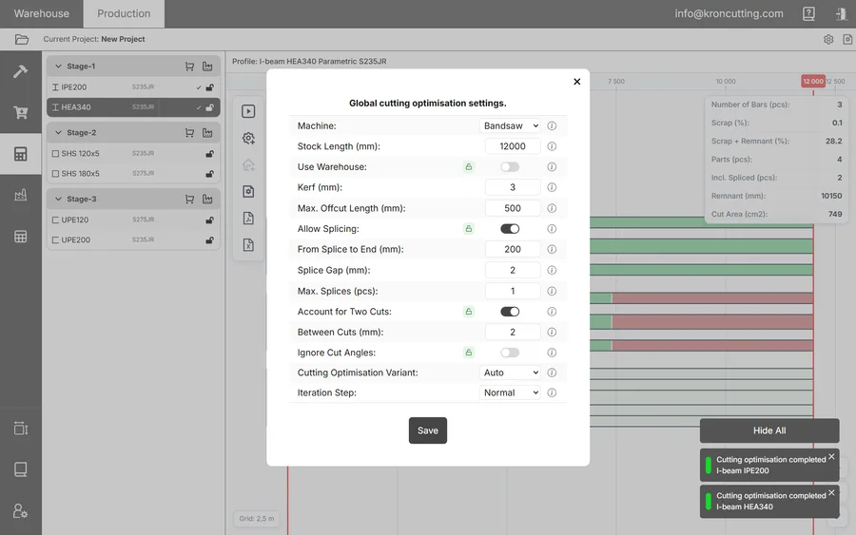Image resolution: width=856 pixels, height=535 pixels.
Task: Click the Between Cuts input field
Action: coord(513,332)
